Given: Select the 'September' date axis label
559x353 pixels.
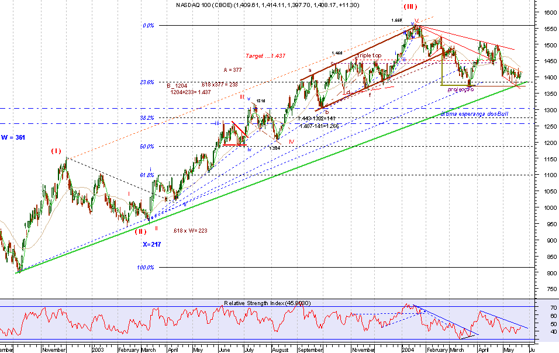Looking at the screenshot, I should 310,350.
